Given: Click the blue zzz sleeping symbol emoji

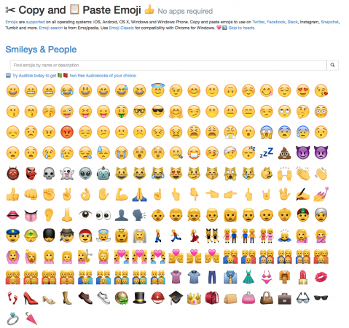Looking at the screenshot, I should (267, 153).
